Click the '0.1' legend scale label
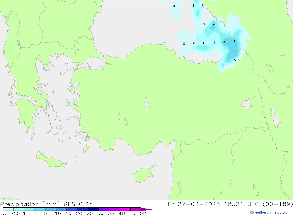293x215 pixels. point(5,213)
